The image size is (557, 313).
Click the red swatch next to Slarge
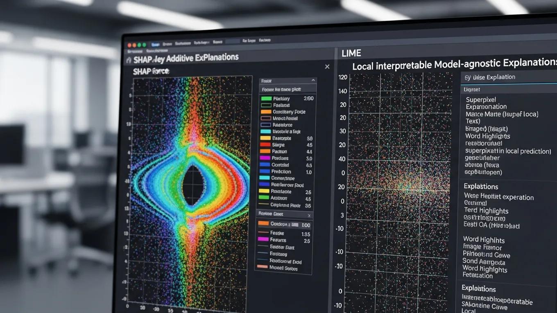265,145
